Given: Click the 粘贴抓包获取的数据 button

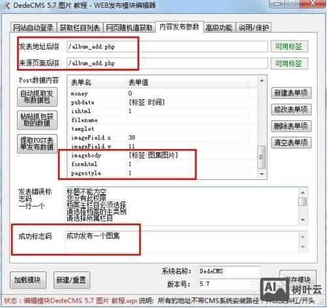Looking at the screenshot, I should coord(37,120).
